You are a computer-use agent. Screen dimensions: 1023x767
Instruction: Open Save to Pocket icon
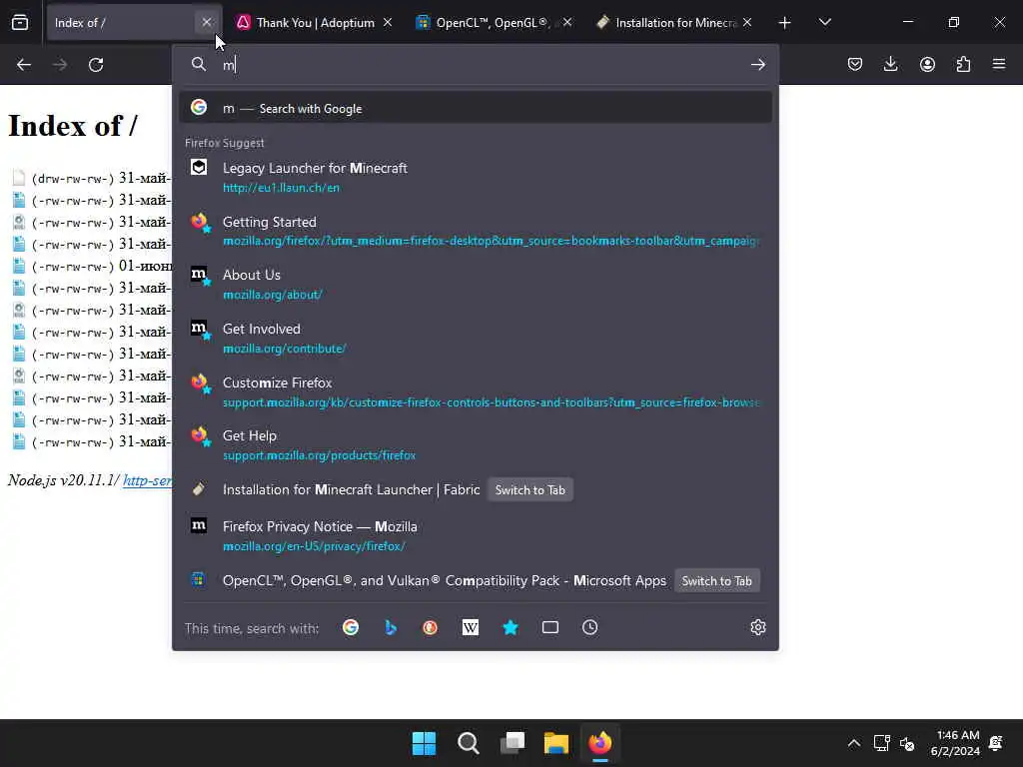click(855, 64)
